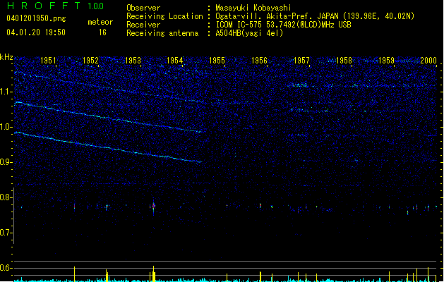Image resolution: width=444 pixels, height=282 pixels.
Task: Click the Receiving Location label
Action: [164, 16]
